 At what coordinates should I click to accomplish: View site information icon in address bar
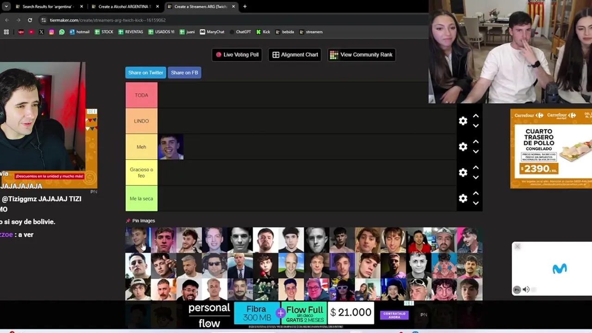tap(43, 20)
